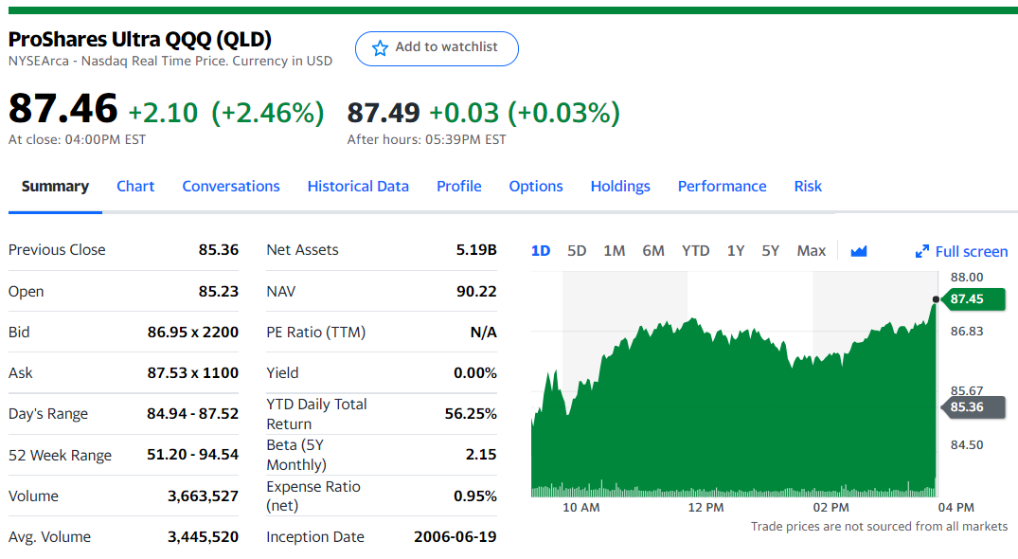Image resolution: width=1018 pixels, height=559 pixels.
Task: Click the ProShares Ultra QQQ (QLD) title
Action: [x=140, y=40]
